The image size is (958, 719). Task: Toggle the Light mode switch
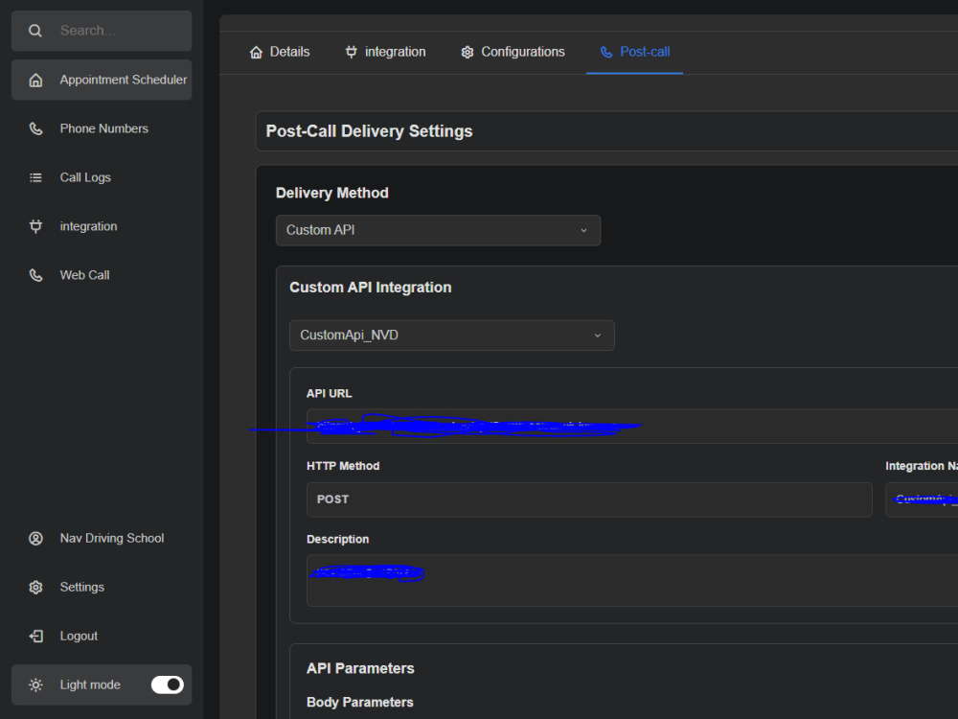(168, 684)
